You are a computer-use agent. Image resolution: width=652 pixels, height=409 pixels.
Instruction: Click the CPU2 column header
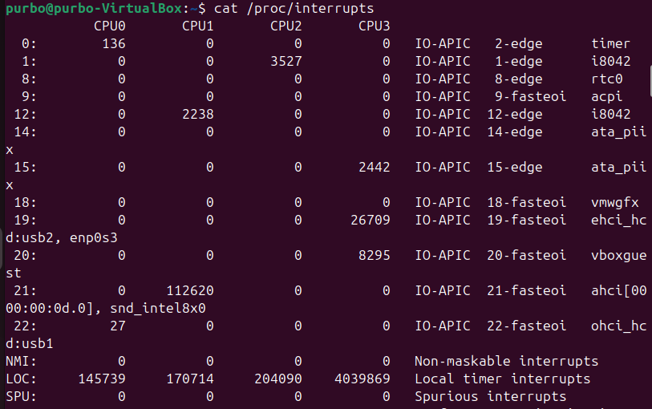pos(286,26)
